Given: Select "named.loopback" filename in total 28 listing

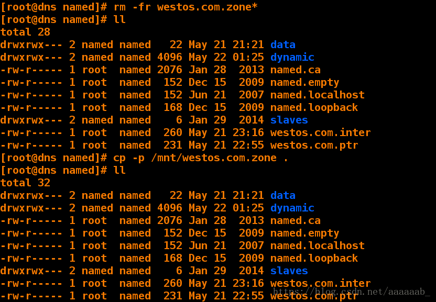Looking at the screenshot, I should tap(314, 107).
